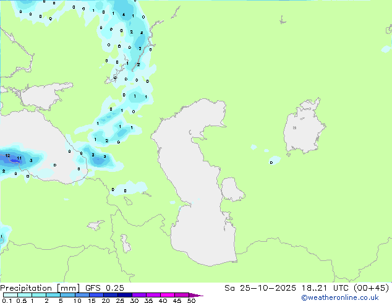The image size is (392, 303).
Task: Pick the 1–2 mm legend swatch
Action: 39,295
